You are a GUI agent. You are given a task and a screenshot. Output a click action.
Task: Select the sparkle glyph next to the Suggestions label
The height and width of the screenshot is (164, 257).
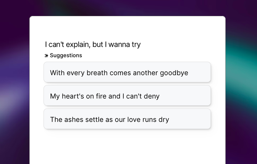pyautogui.click(x=46, y=55)
